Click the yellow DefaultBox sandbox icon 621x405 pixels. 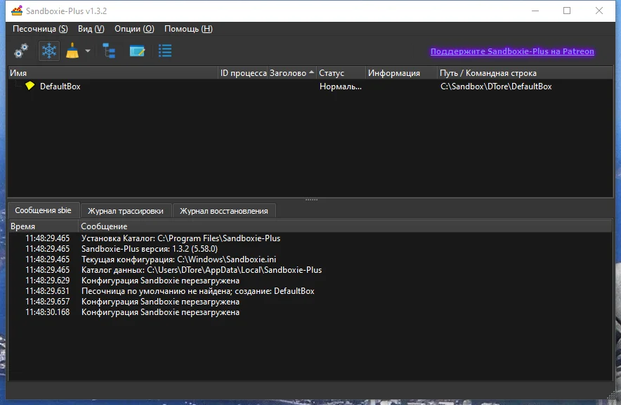(x=30, y=86)
